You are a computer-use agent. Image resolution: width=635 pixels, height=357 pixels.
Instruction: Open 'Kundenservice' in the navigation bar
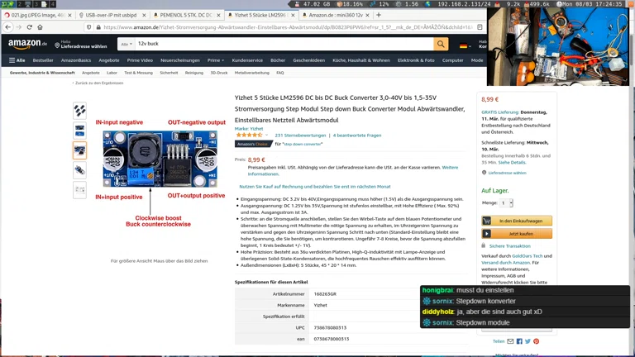[247, 60]
